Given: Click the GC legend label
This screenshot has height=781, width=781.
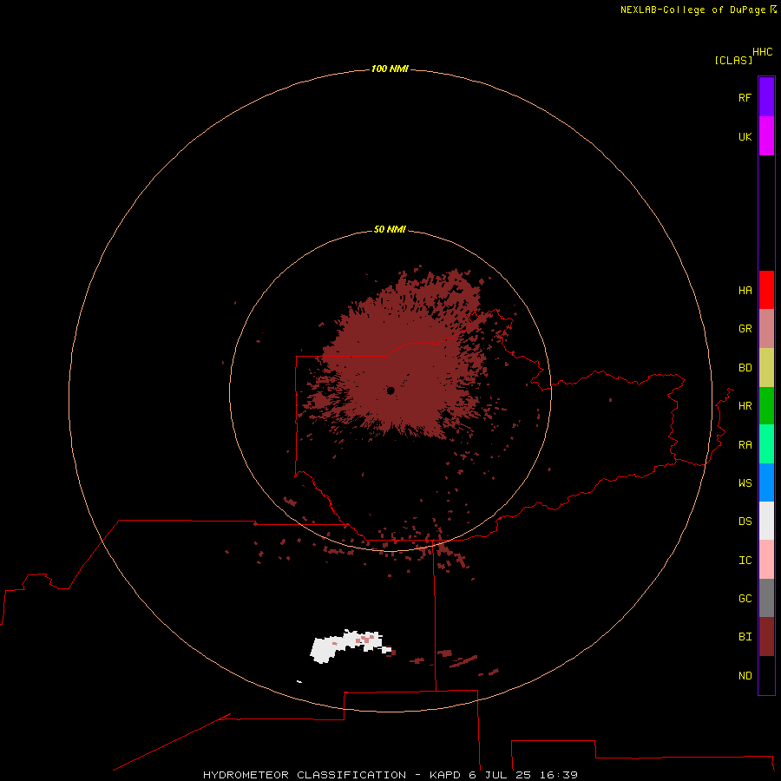Looking at the screenshot, I should pyautogui.click(x=745, y=599).
